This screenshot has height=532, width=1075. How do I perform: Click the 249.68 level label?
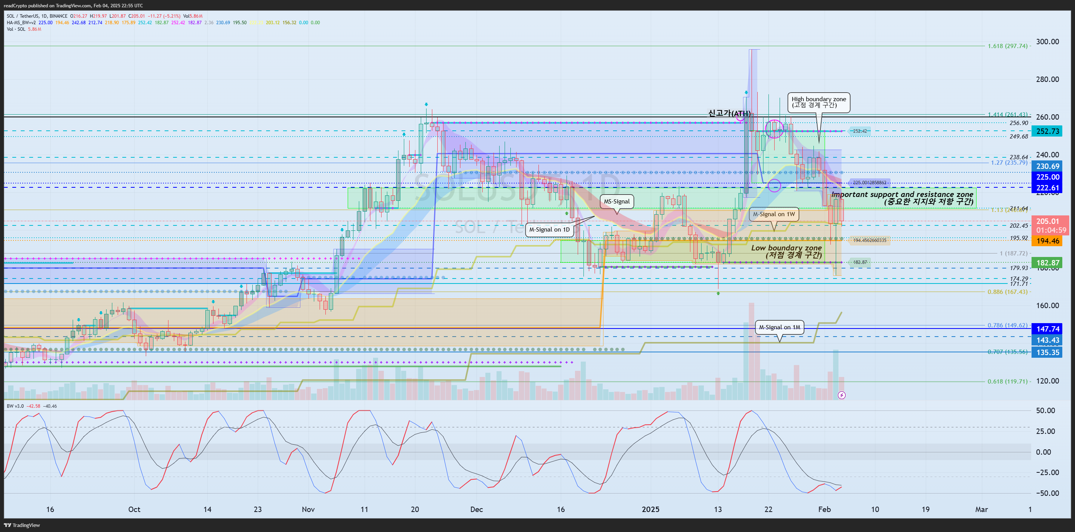click(x=1019, y=137)
